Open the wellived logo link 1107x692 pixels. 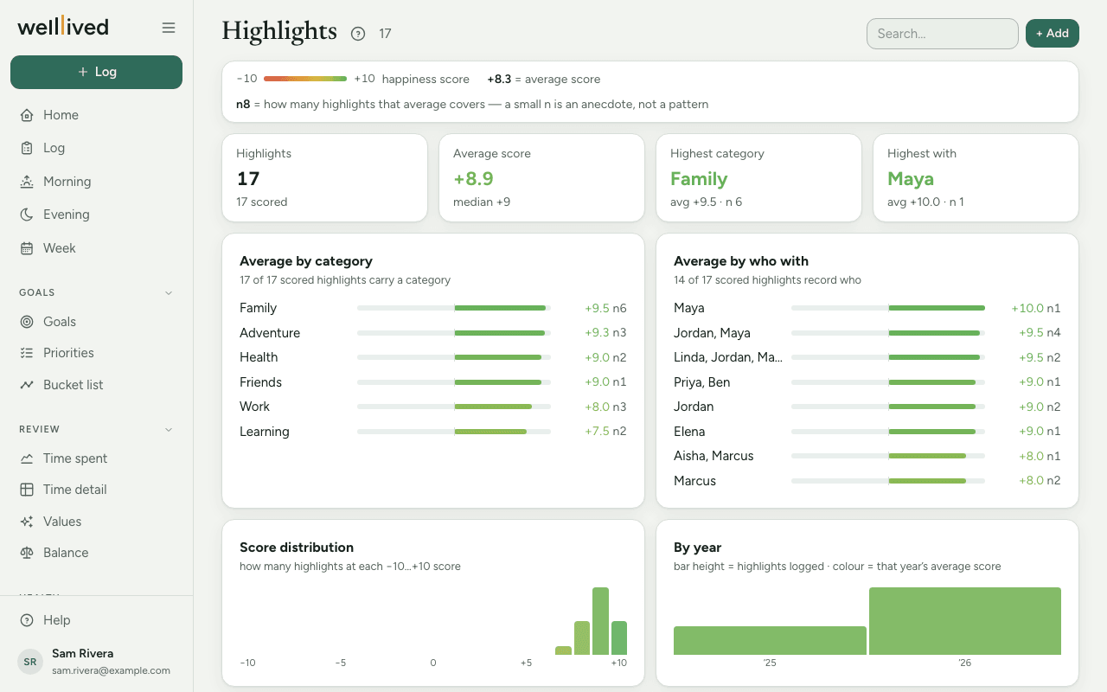click(x=63, y=27)
